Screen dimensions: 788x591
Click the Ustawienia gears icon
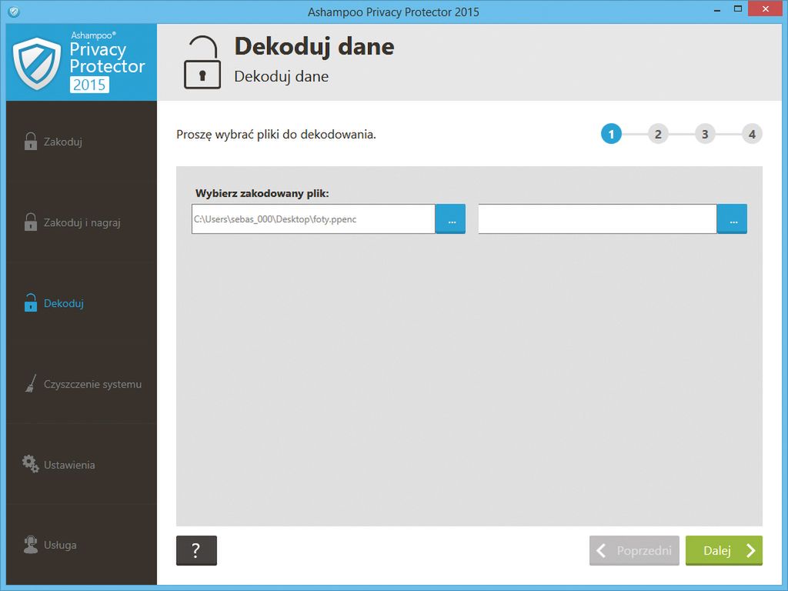(31, 464)
